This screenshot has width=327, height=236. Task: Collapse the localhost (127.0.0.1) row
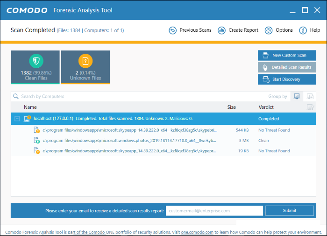pos(17,119)
